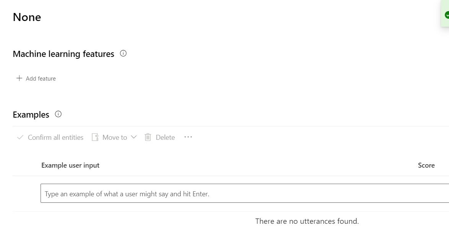
Task: Click the Examples section heading
Action: point(31,115)
